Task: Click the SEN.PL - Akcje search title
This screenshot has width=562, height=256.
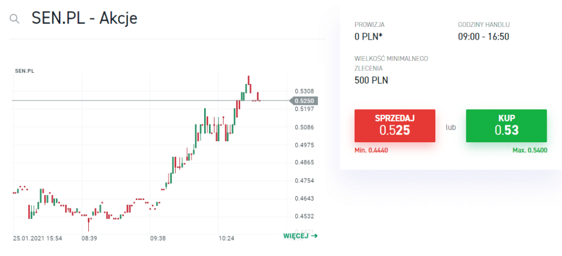Action: [85, 18]
